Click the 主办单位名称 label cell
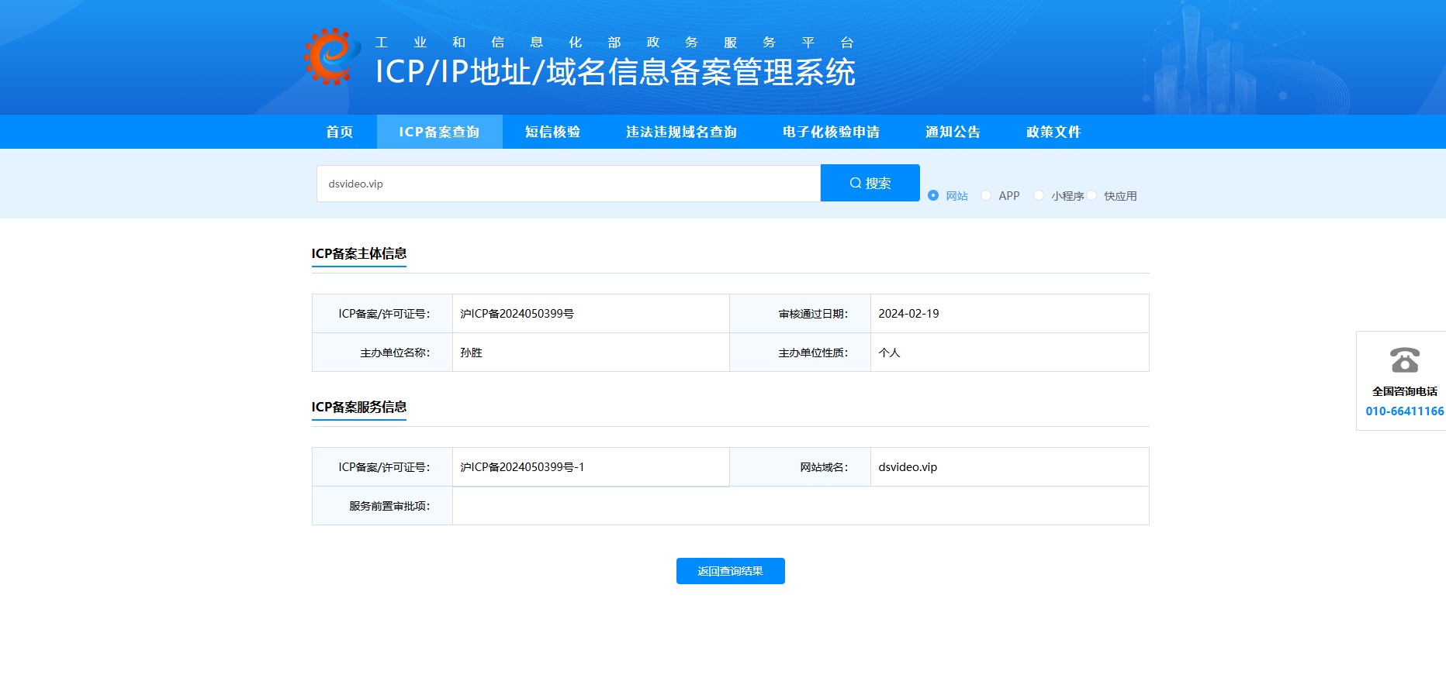Screen dimensions: 1446x688 point(382,353)
